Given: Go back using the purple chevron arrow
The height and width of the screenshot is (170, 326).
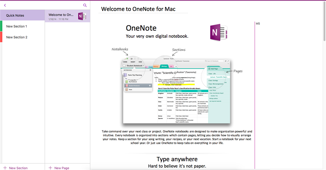Looking at the screenshot, I should [5, 5].
